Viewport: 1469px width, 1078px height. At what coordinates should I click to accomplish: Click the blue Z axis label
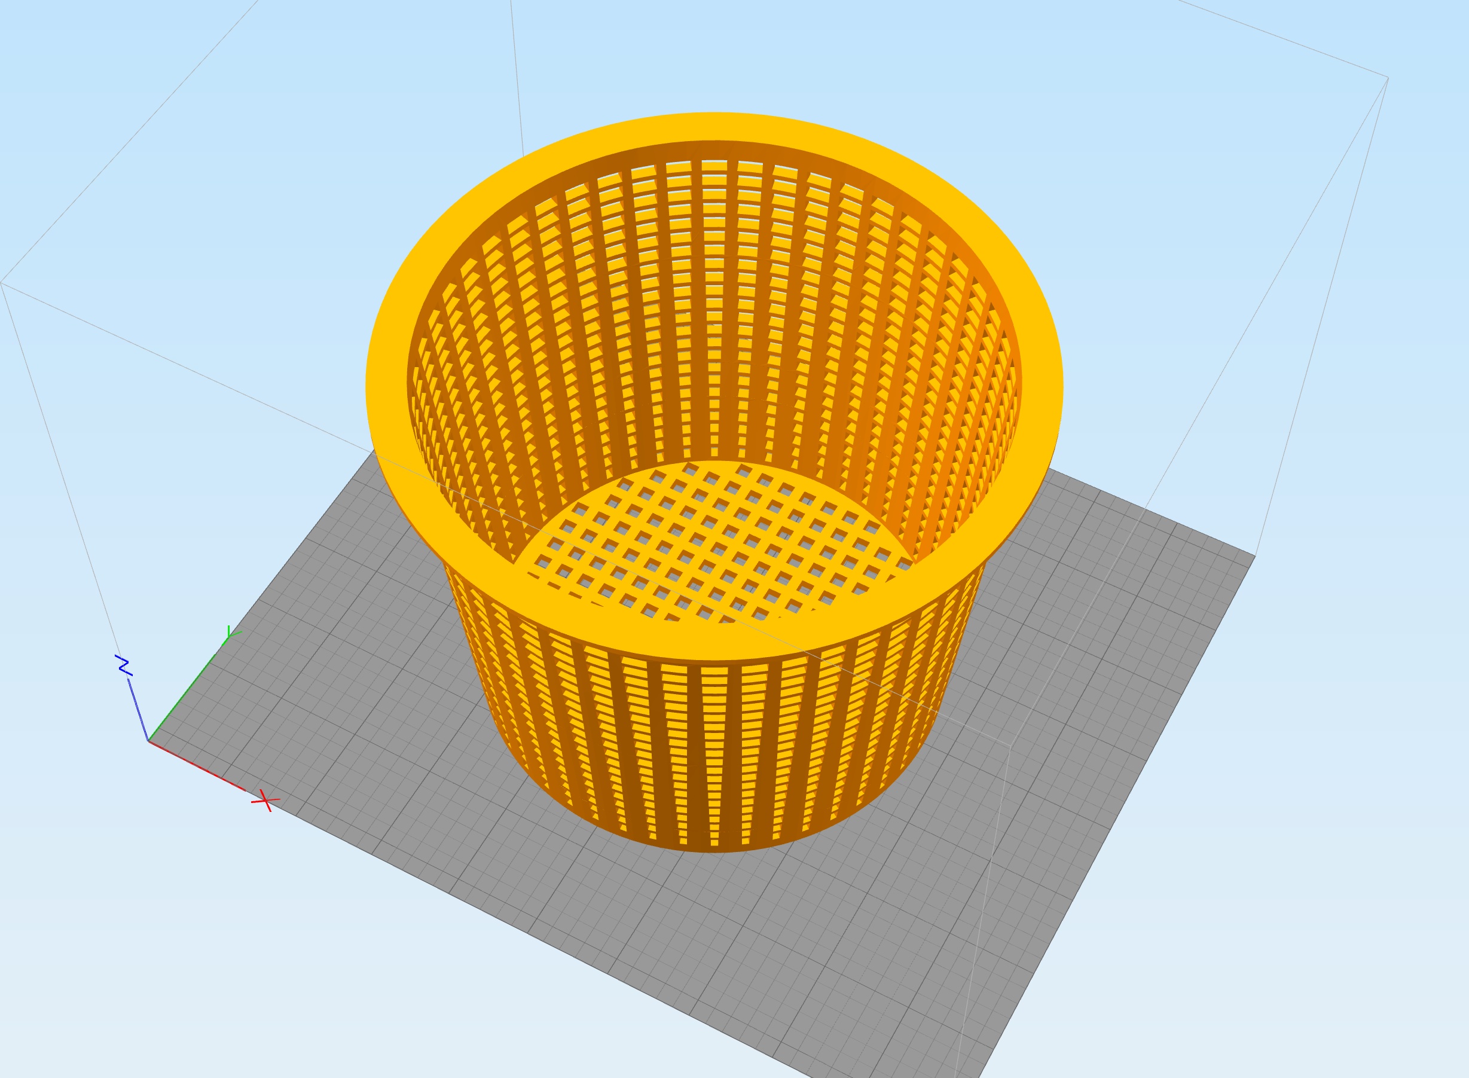pos(124,665)
